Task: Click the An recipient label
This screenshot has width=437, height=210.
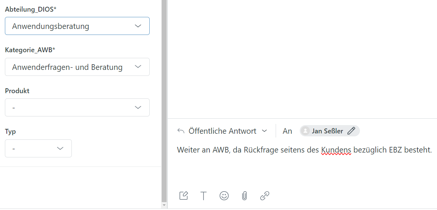Action: (x=287, y=131)
